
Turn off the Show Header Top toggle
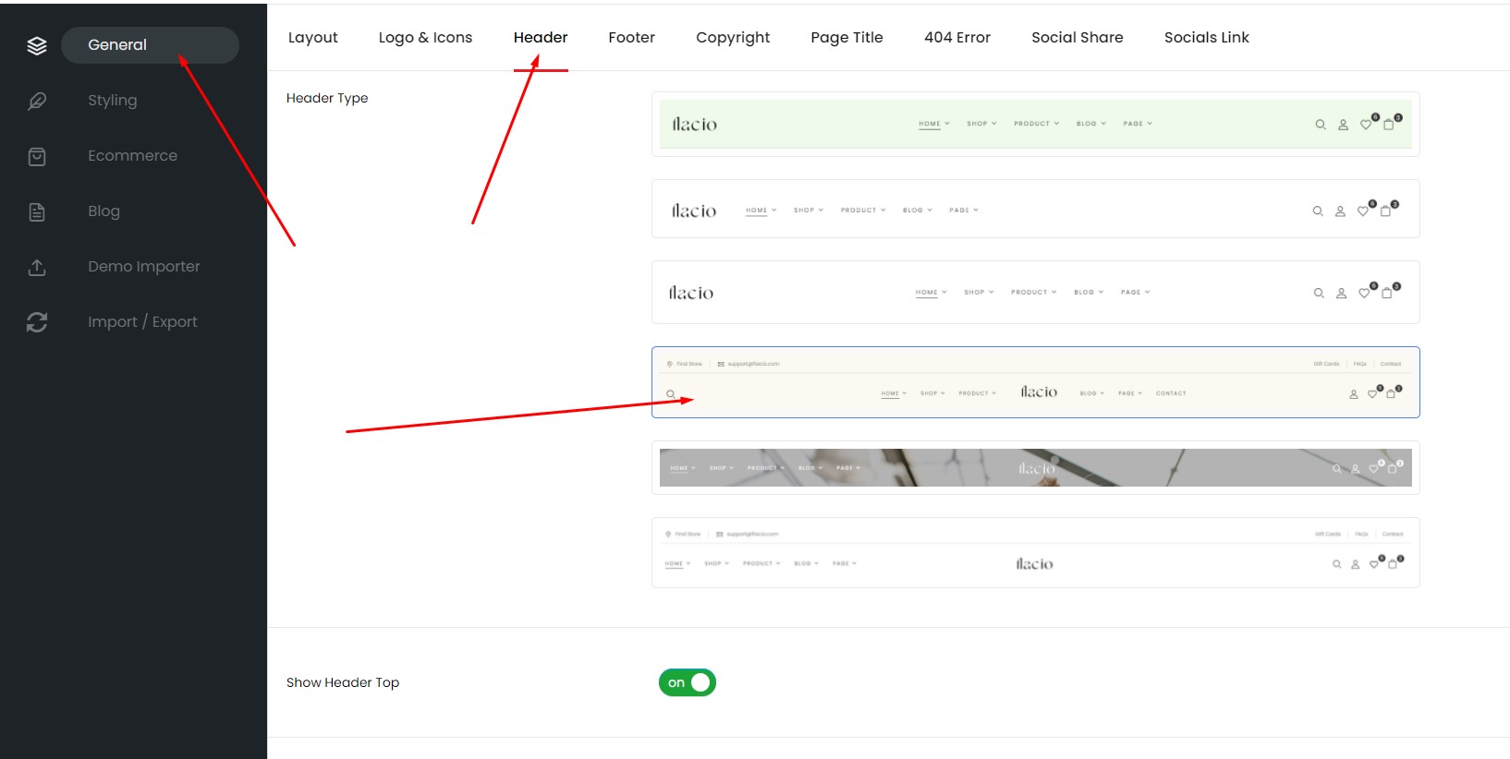click(x=688, y=682)
